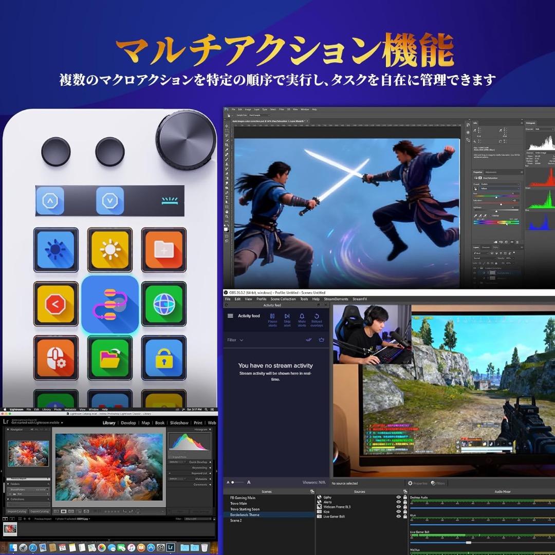555x555 pixels.
Task: Hide the Giphy source in OBS
Action: click(399, 497)
